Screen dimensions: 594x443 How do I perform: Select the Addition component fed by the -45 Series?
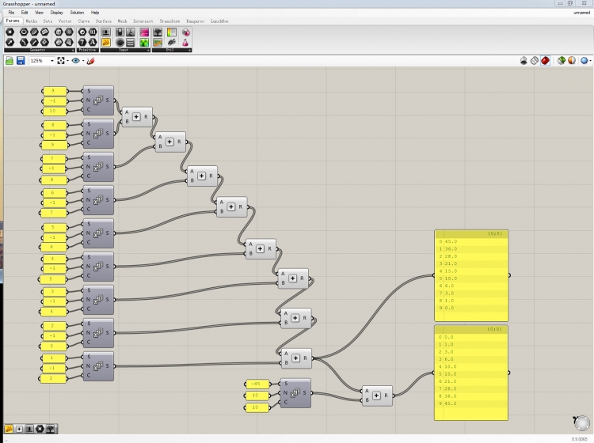tap(377, 396)
